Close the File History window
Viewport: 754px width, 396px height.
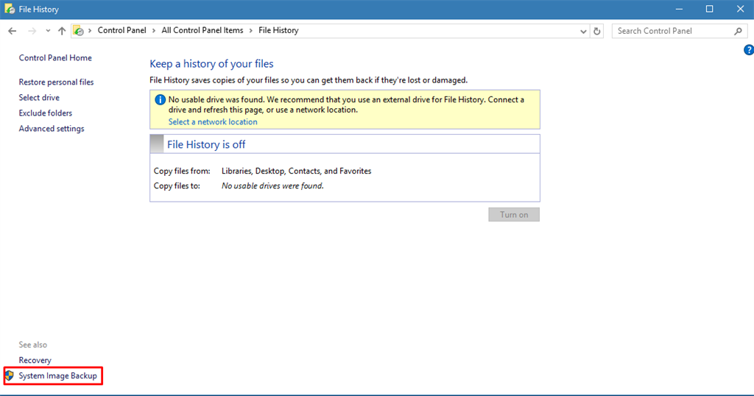740,9
